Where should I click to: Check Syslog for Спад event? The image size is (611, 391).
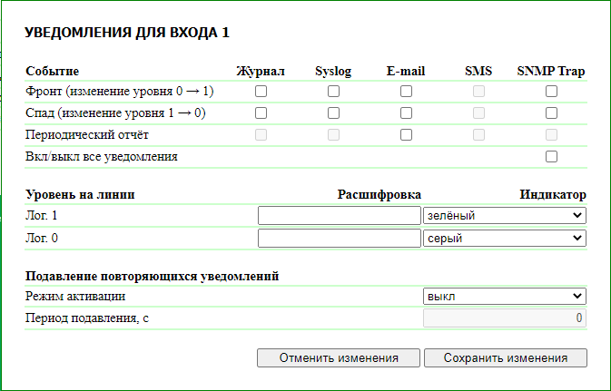click(333, 113)
